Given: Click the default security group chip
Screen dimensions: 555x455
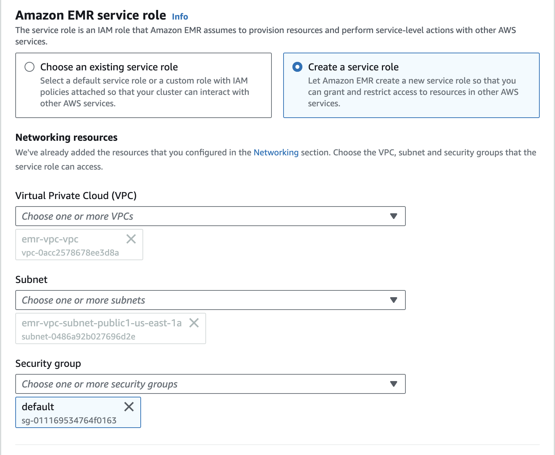Looking at the screenshot, I should [x=68, y=413].
